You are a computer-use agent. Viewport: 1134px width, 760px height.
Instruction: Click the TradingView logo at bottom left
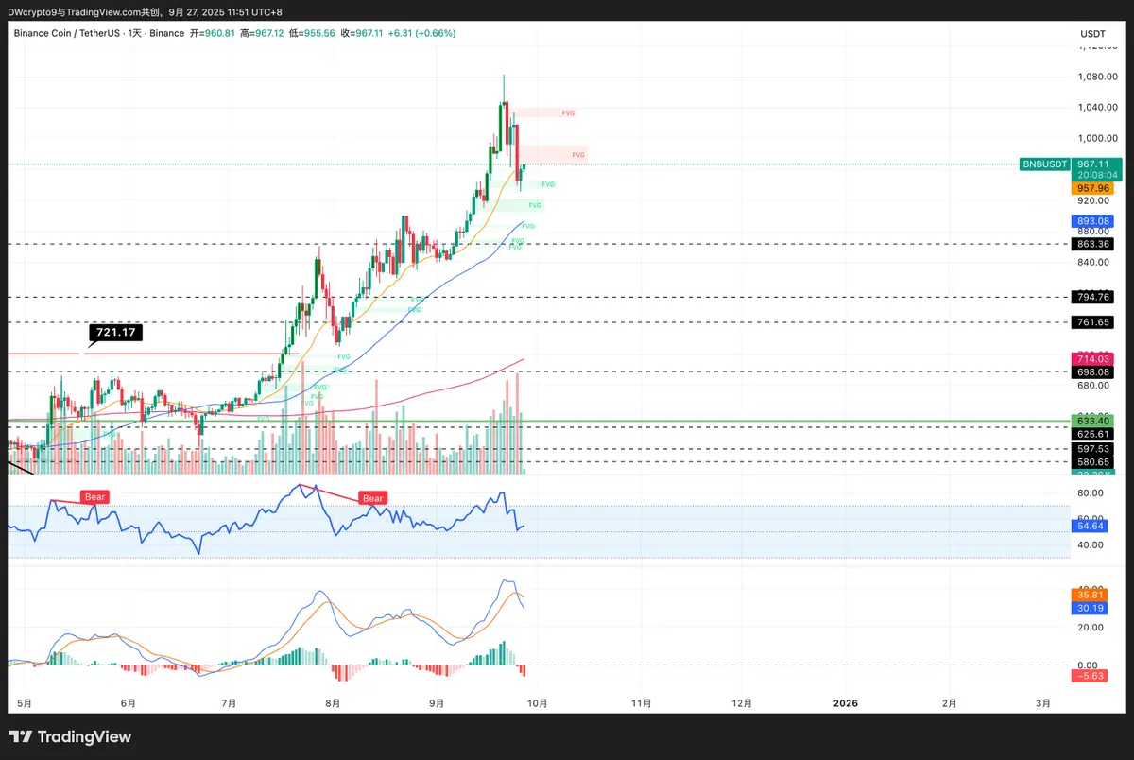pyautogui.click(x=71, y=736)
